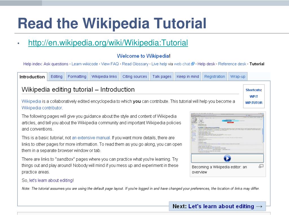289x217 pixels.
Task: Open the Registration tab
Action: 214,77
